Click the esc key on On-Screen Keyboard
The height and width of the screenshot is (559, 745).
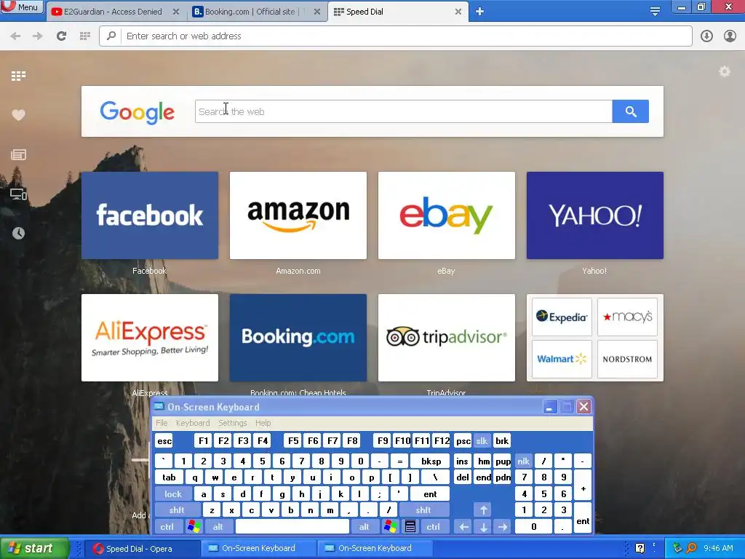(164, 441)
